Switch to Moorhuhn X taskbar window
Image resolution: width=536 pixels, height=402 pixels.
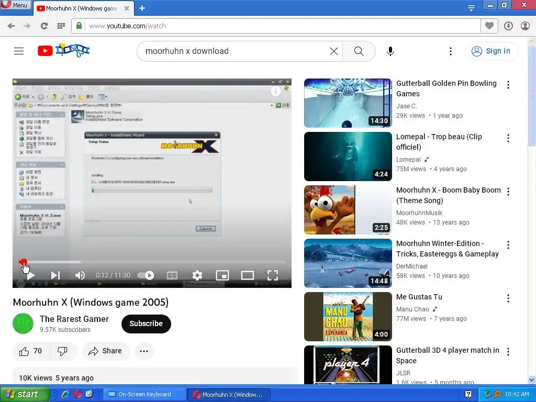[x=228, y=395]
